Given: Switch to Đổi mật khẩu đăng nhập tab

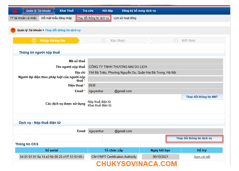Looking at the screenshot, I should [x=56, y=18].
